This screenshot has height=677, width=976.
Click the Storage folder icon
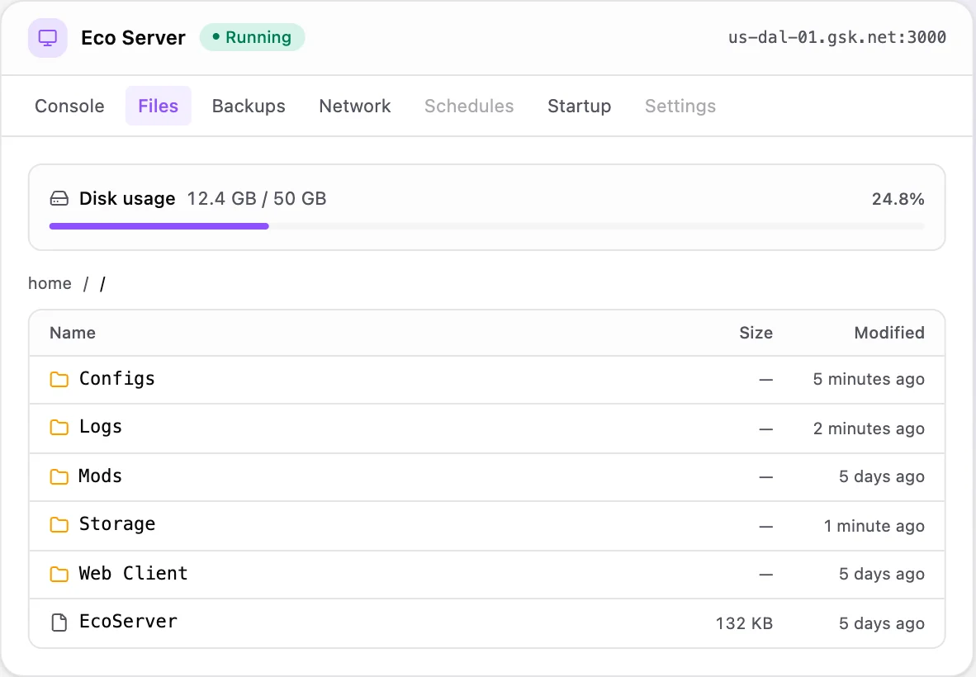pyautogui.click(x=59, y=524)
